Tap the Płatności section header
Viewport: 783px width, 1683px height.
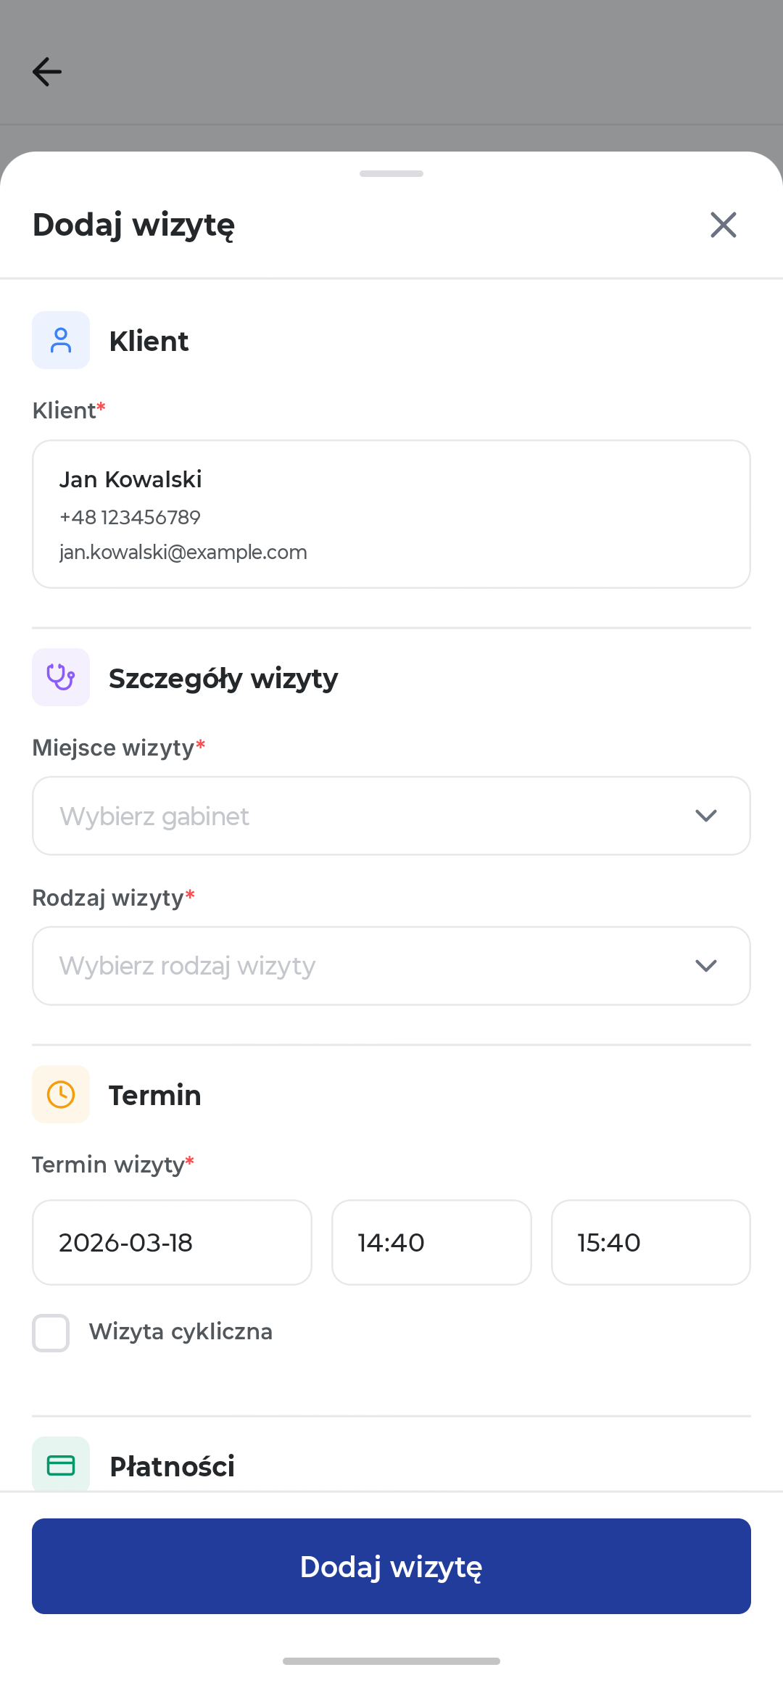(172, 1466)
